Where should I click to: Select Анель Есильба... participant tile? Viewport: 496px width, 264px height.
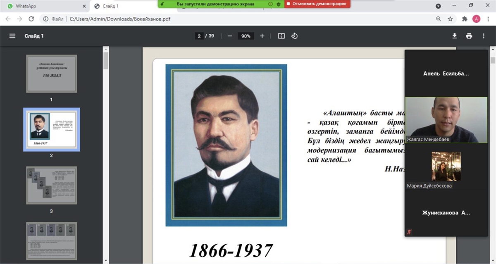click(x=446, y=74)
